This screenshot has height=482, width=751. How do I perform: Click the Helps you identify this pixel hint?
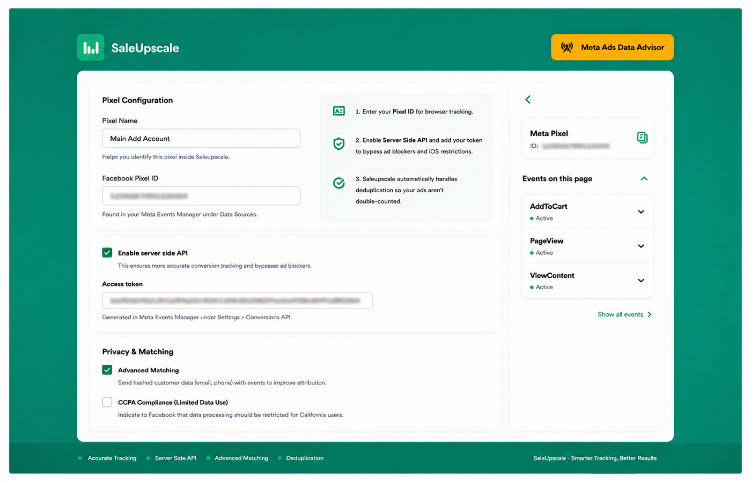point(166,157)
